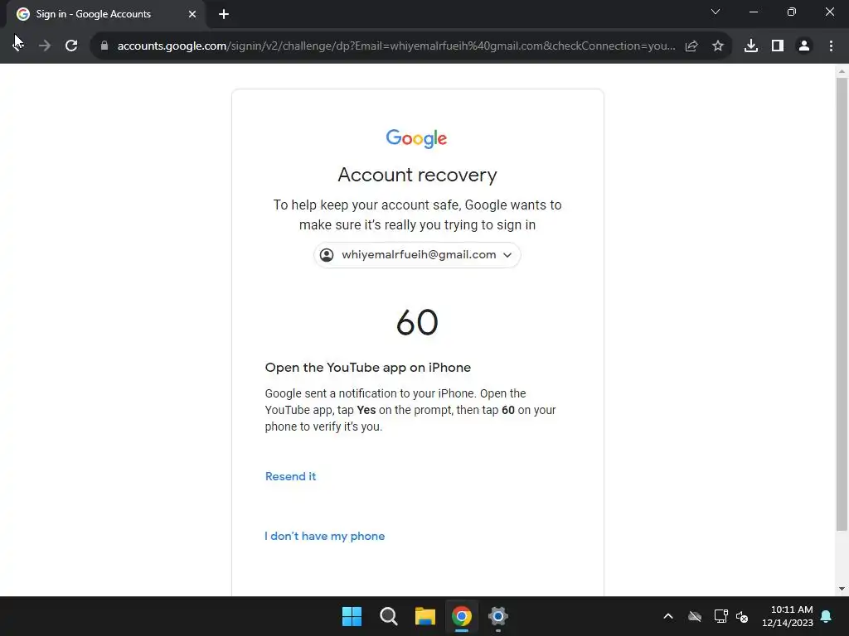The height and width of the screenshot is (636, 849).
Task: View site info via the lock icon
Action: pyautogui.click(x=104, y=46)
